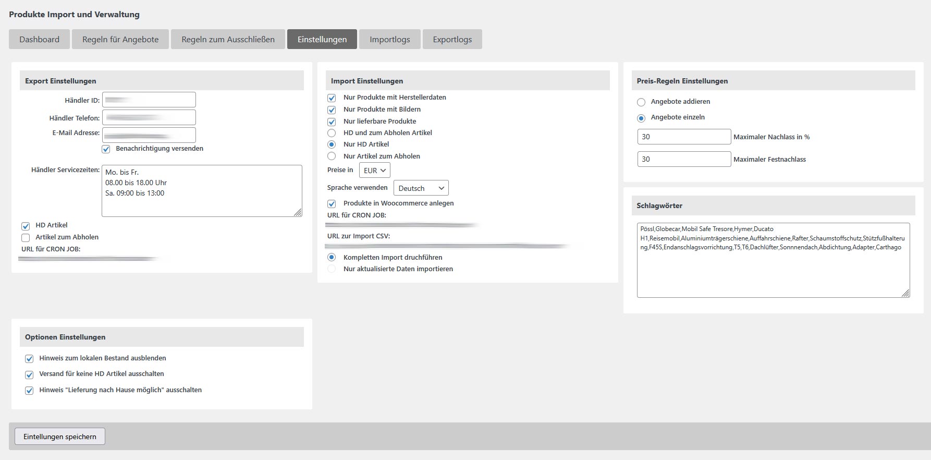Uncheck Hinweis zum lokalen Bestand ausblenden
The image size is (931, 460).
coord(29,359)
